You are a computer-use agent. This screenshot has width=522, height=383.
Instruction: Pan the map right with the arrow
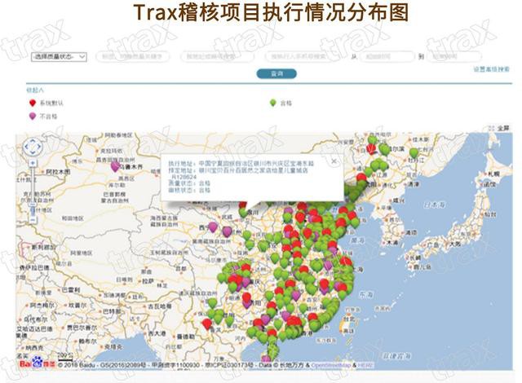pyautogui.click(x=38, y=147)
